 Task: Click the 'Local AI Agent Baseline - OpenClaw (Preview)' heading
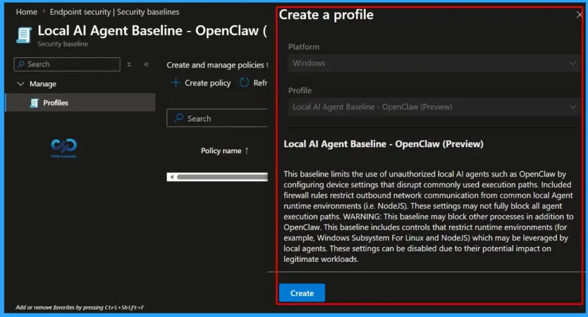[x=383, y=144]
